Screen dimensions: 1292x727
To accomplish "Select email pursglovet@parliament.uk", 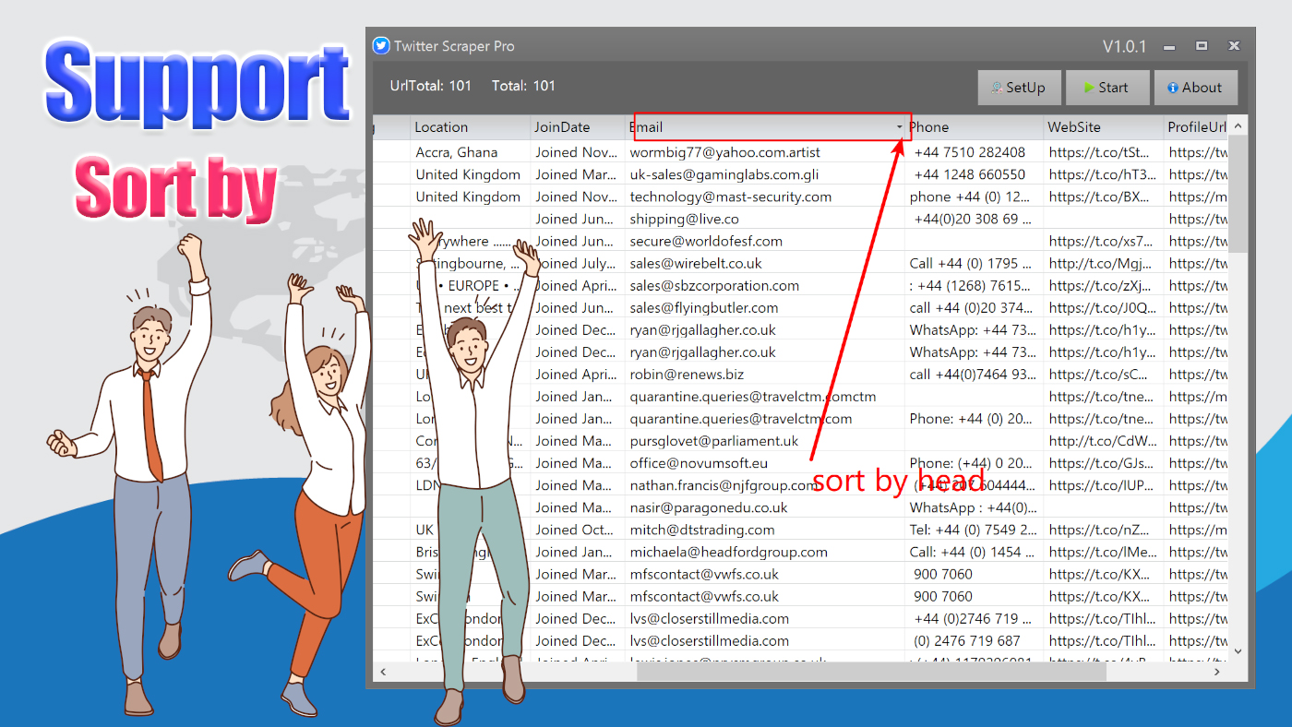I will pos(714,440).
